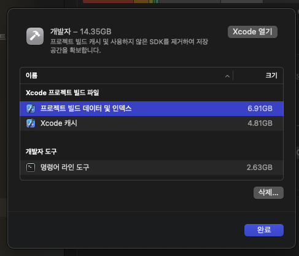Sort list by the 이름 column header
This screenshot has height=256, width=299.
pyautogui.click(x=31, y=76)
